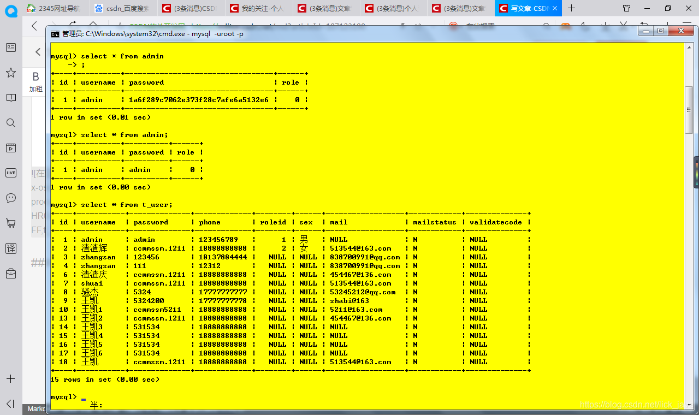The height and width of the screenshot is (415, 699).
Task: Open the translate icon in browser sidebar
Action: click(11, 248)
